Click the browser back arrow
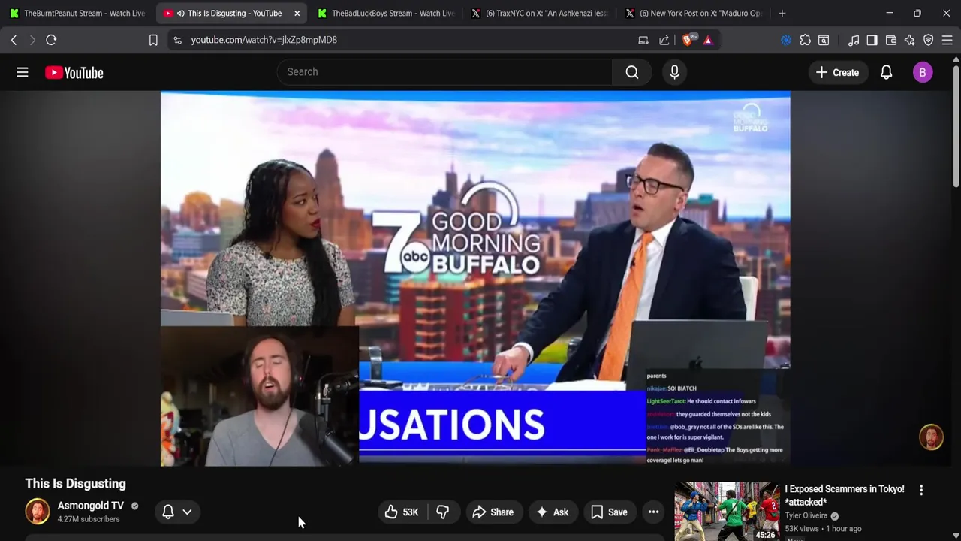 click(x=14, y=40)
